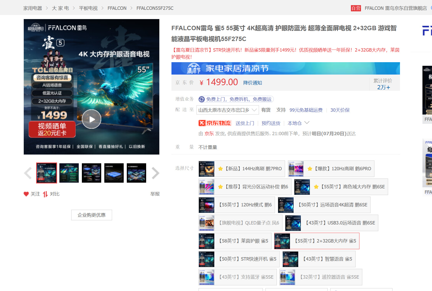Click 降价通知 price alert link
This screenshot has width=432, height=291.
point(253,83)
